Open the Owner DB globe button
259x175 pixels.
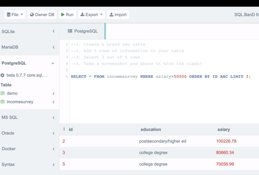tap(42, 15)
